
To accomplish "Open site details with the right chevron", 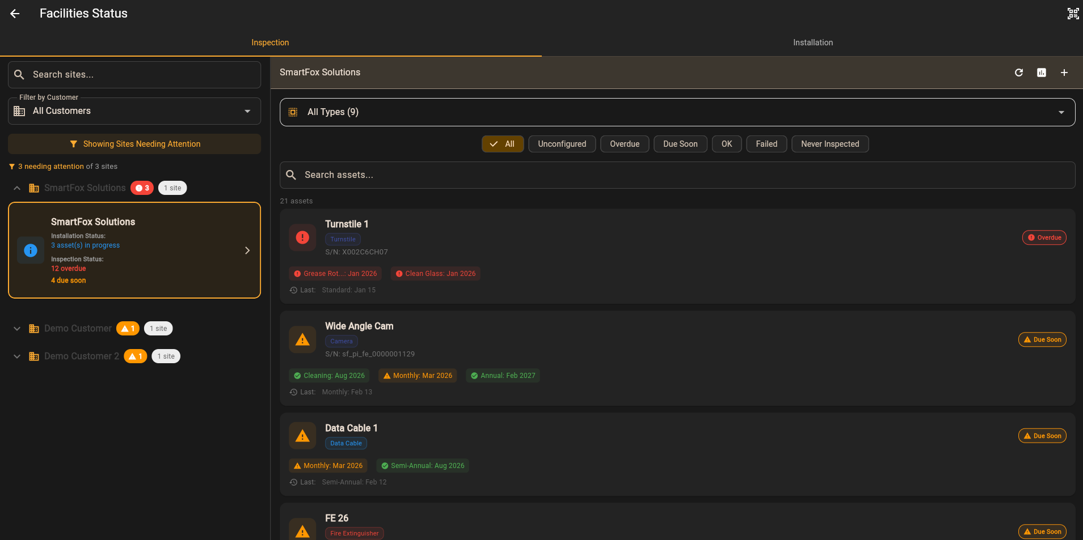I will tap(247, 250).
